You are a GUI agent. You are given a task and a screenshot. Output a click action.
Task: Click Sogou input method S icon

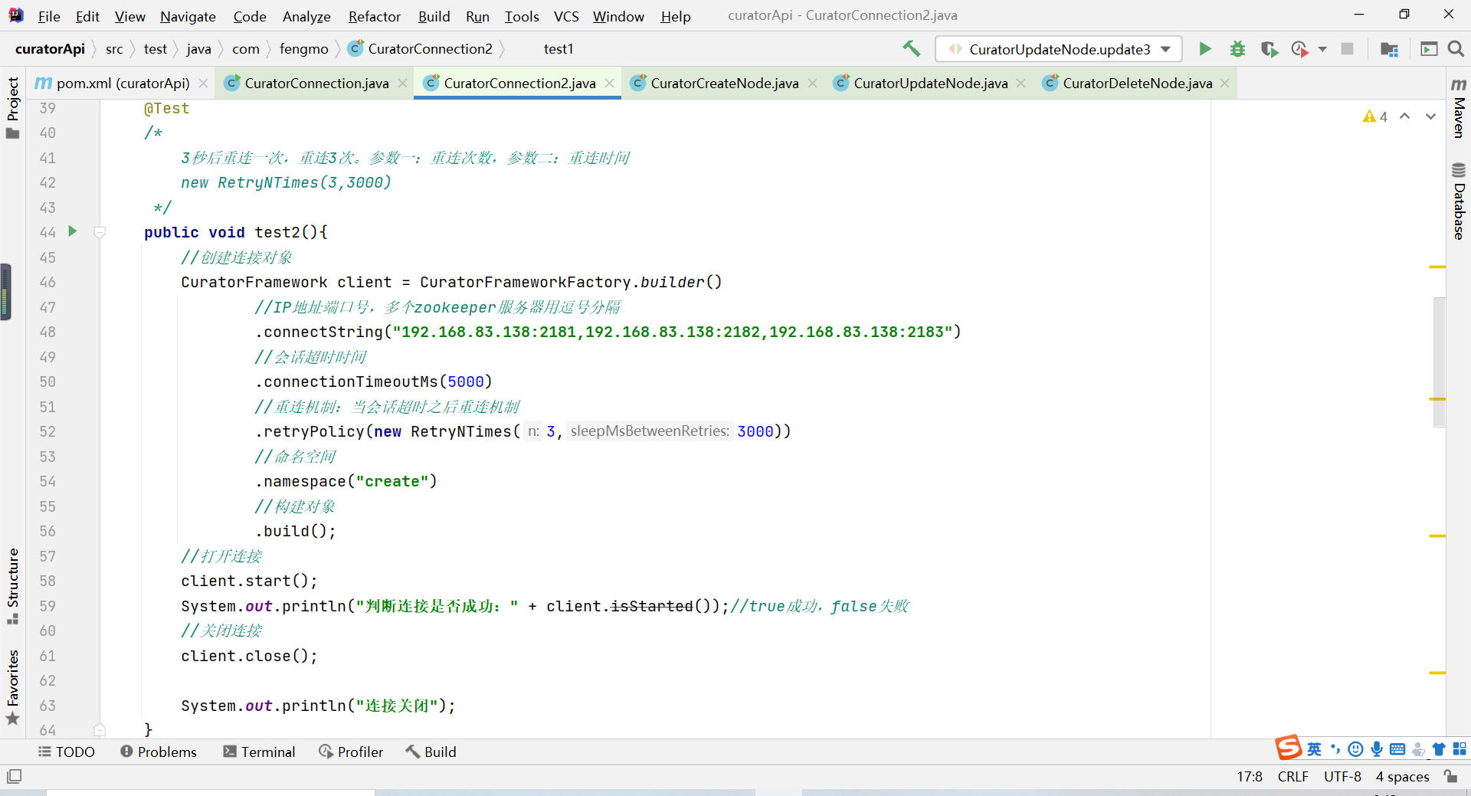coord(1289,748)
